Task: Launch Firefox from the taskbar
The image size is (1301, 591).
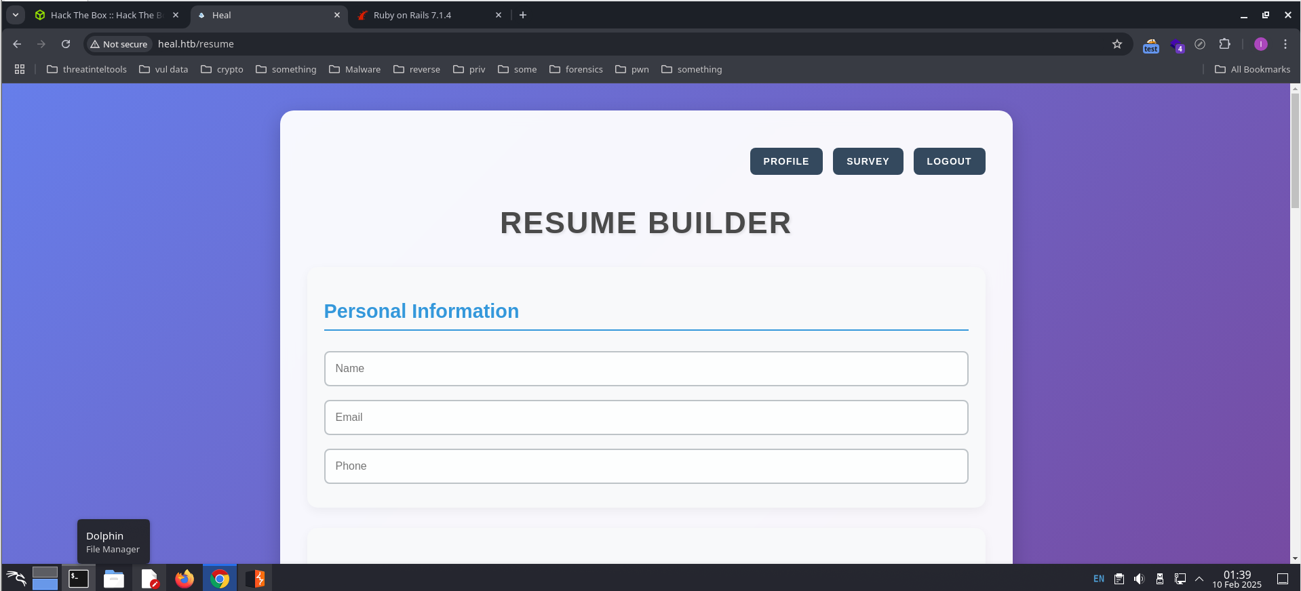Action: point(184,579)
